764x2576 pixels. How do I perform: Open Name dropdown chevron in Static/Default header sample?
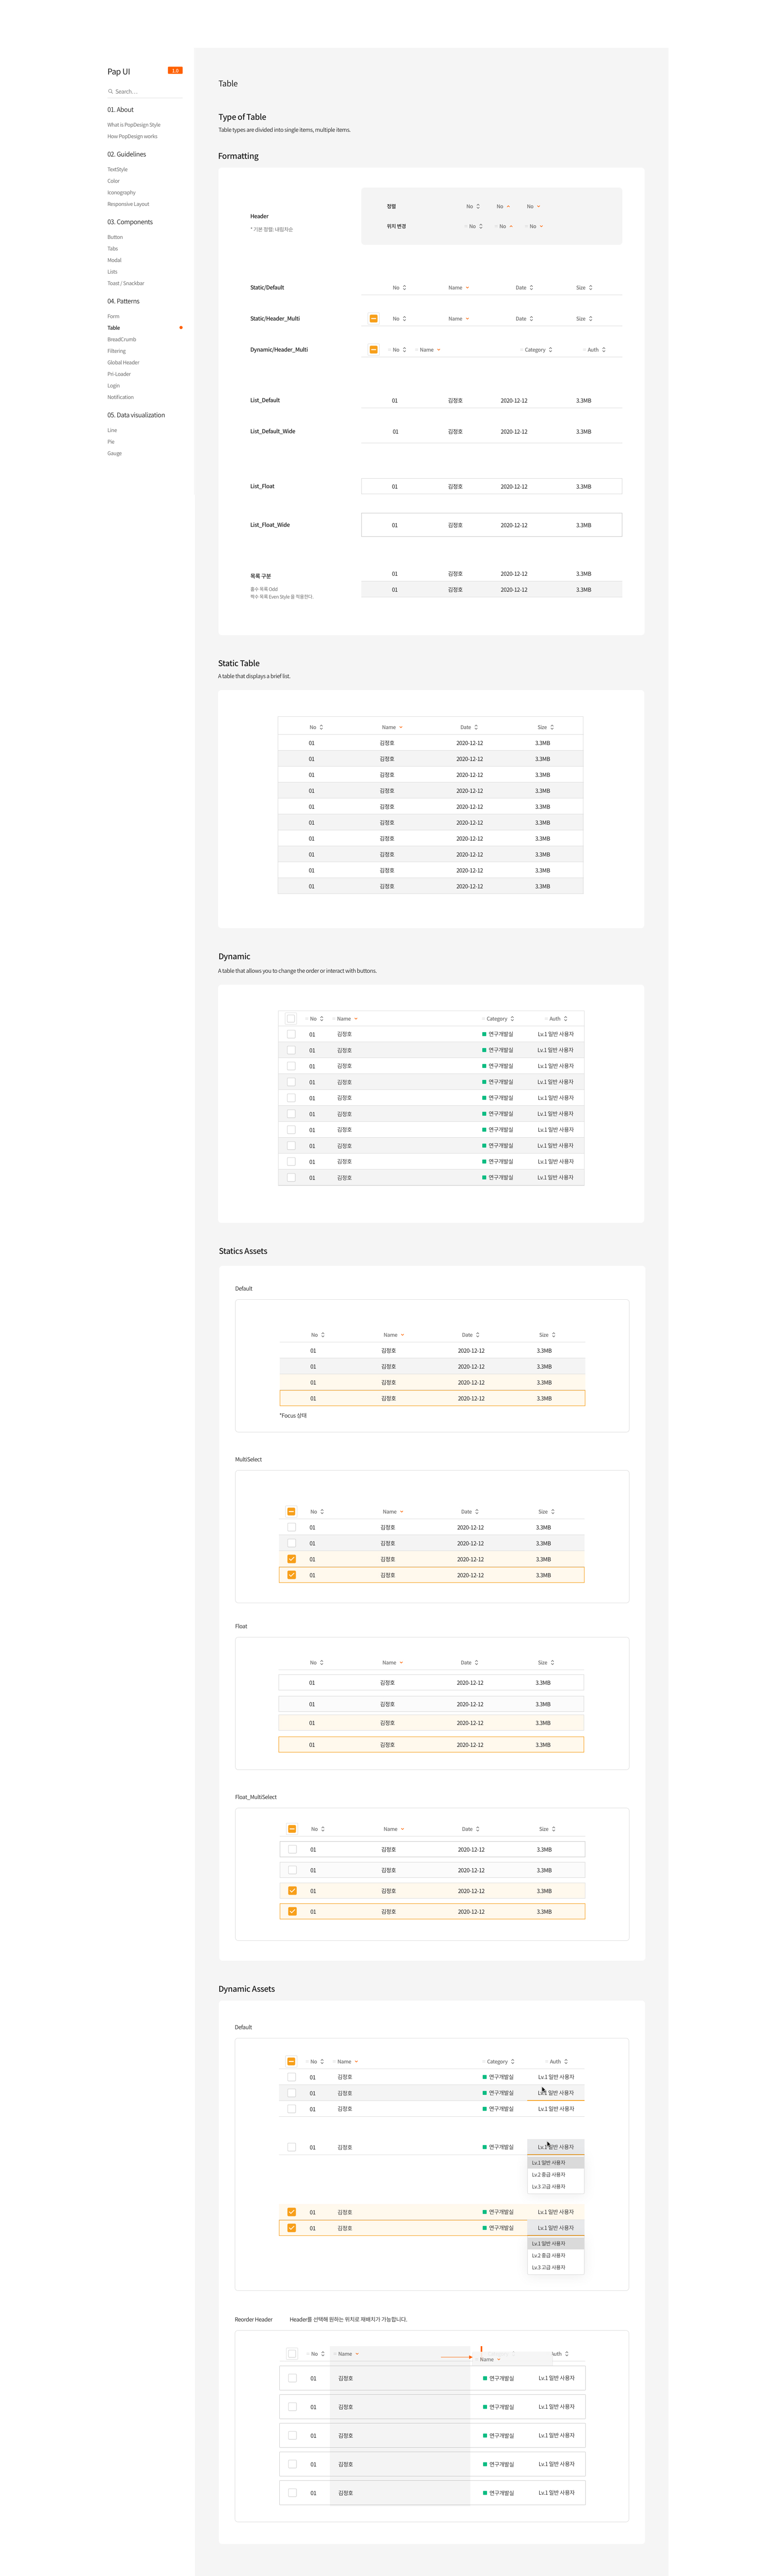pyautogui.click(x=467, y=287)
